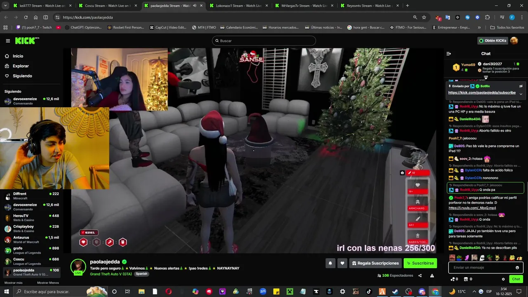Click the Grand Theft Auto V category link
The width and height of the screenshot is (528, 297).
[x=111, y=274]
